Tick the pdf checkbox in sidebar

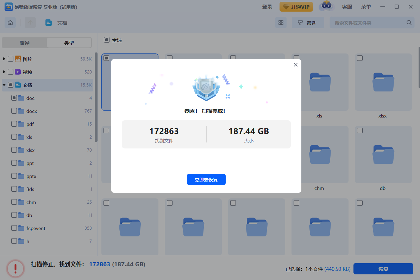14,124
